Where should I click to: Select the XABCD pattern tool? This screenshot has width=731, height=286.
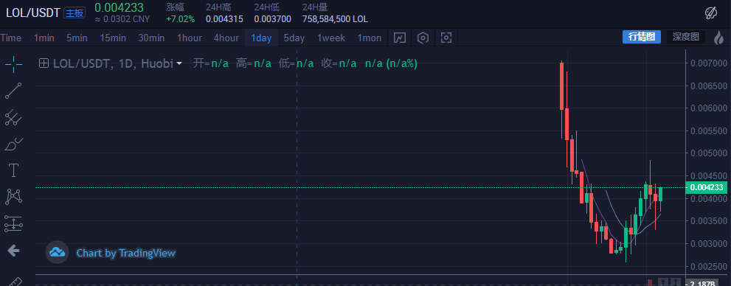(13, 197)
